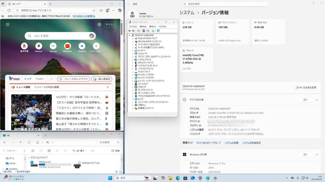Collapse the デバイスの仕様 section chevron
Screen dimensions: 325x182
[x=317, y=100]
